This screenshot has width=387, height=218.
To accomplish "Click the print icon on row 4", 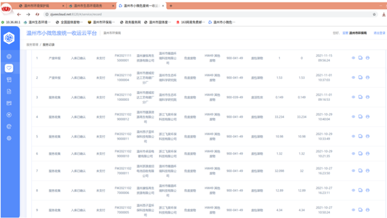I will click(x=368, y=117).
